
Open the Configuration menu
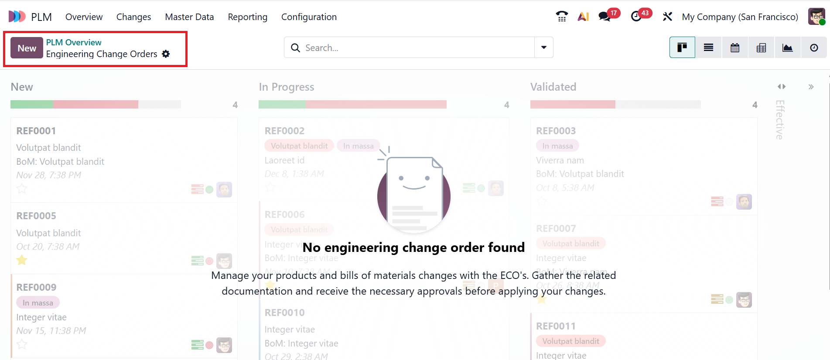309,17
